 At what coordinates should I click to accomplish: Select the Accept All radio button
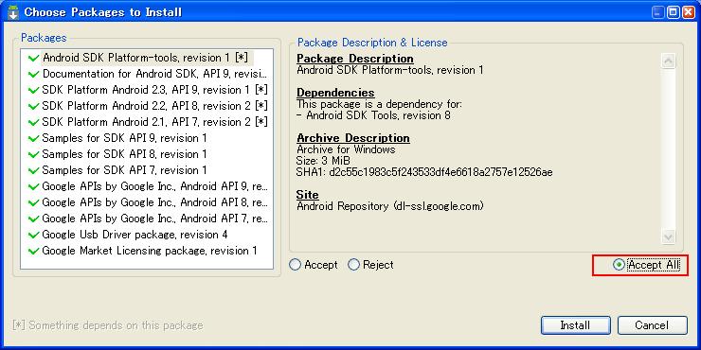pos(619,265)
